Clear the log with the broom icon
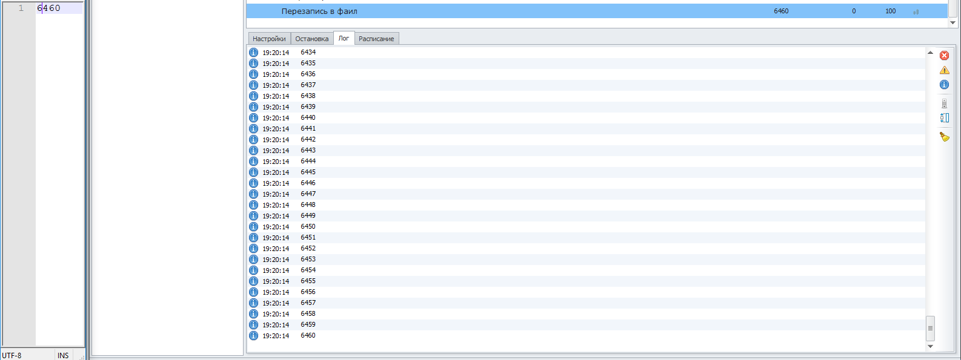 (944, 137)
